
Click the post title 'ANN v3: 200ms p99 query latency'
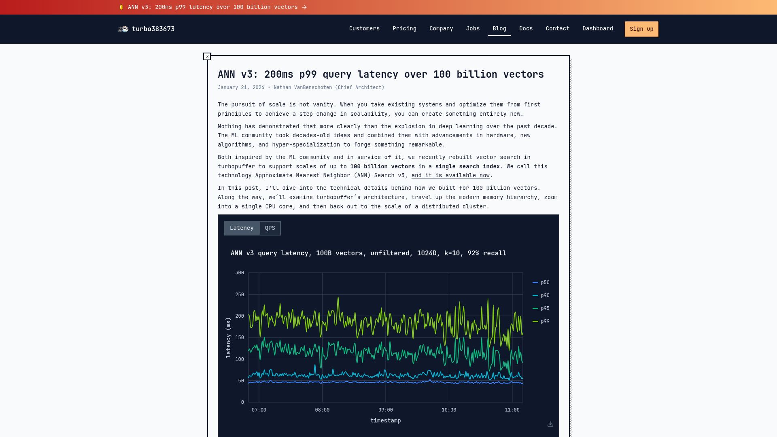381,74
